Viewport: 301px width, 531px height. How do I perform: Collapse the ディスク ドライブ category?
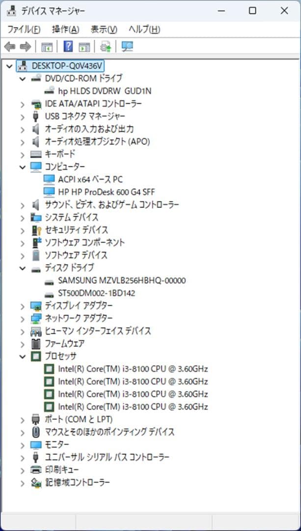pyautogui.click(x=22, y=268)
